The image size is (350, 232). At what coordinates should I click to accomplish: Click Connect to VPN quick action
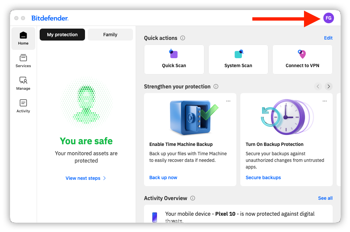pos(302,59)
